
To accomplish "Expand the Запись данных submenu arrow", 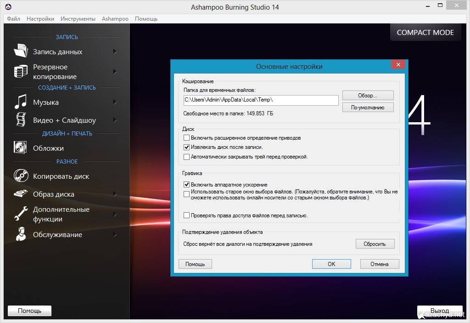I will point(115,51).
